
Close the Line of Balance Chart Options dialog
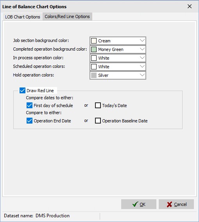[x=190, y=6]
